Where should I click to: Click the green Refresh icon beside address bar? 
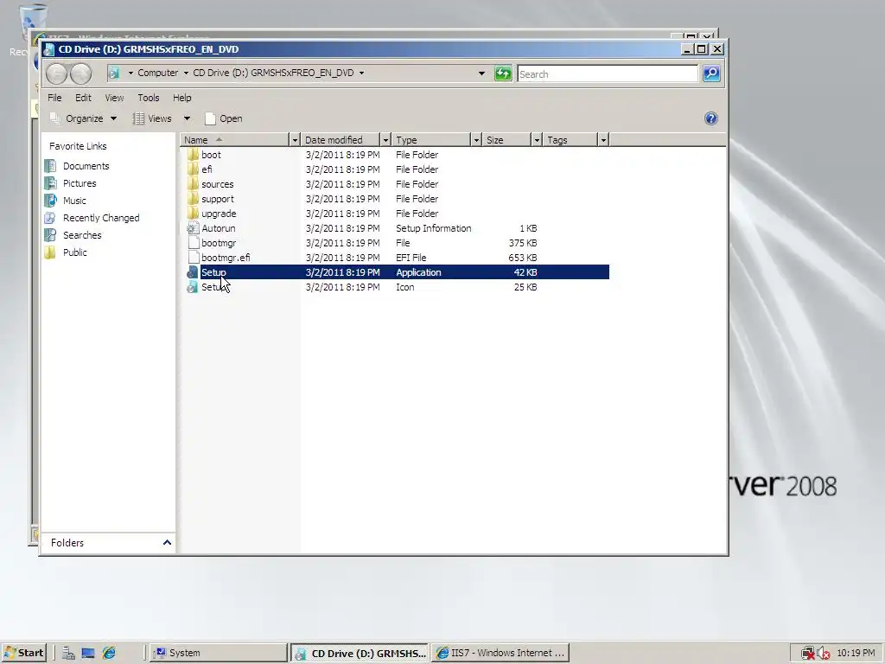click(503, 73)
